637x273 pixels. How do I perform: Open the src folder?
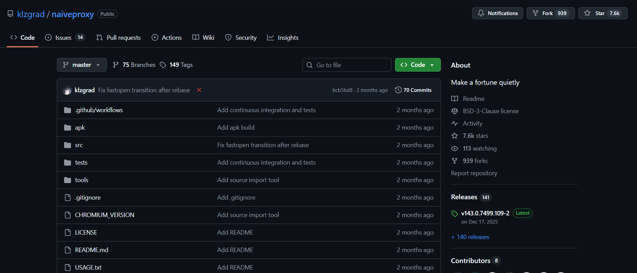(x=79, y=145)
